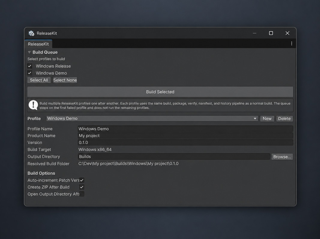This screenshot has width=320, height=239.
Task: Click the Select None button
Action: [65, 80]
